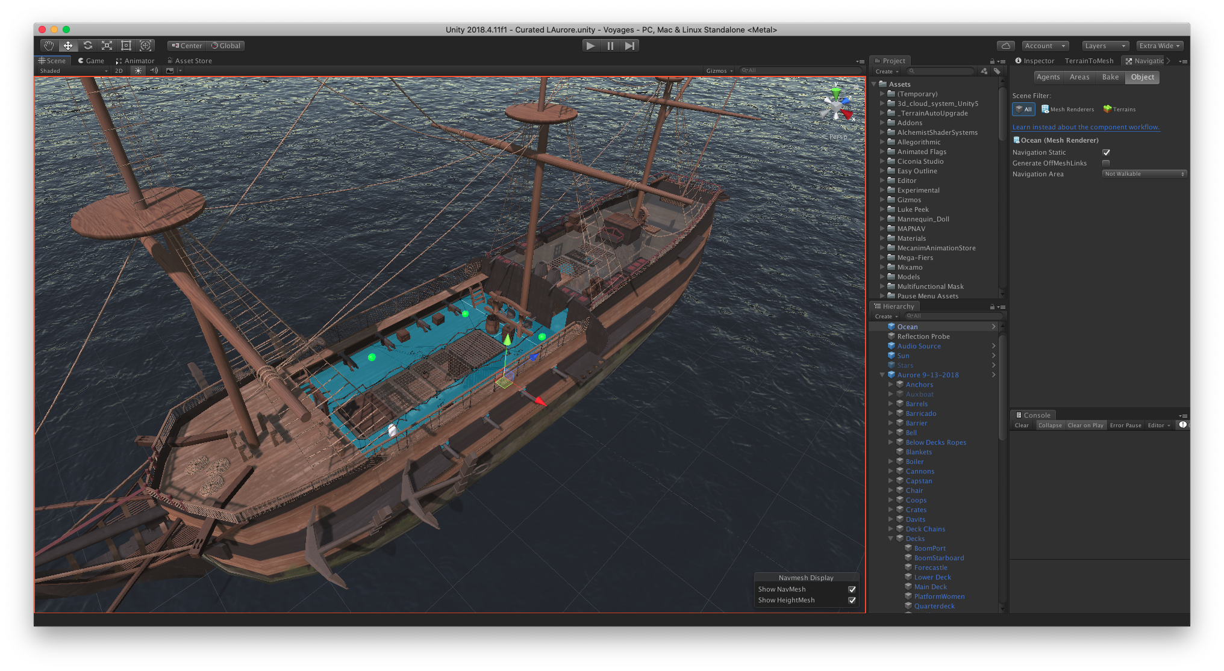The width and height of the screenshot is (1224, 671).
Task: Toggle Collapse in the Console
Action: (1050, 425)
